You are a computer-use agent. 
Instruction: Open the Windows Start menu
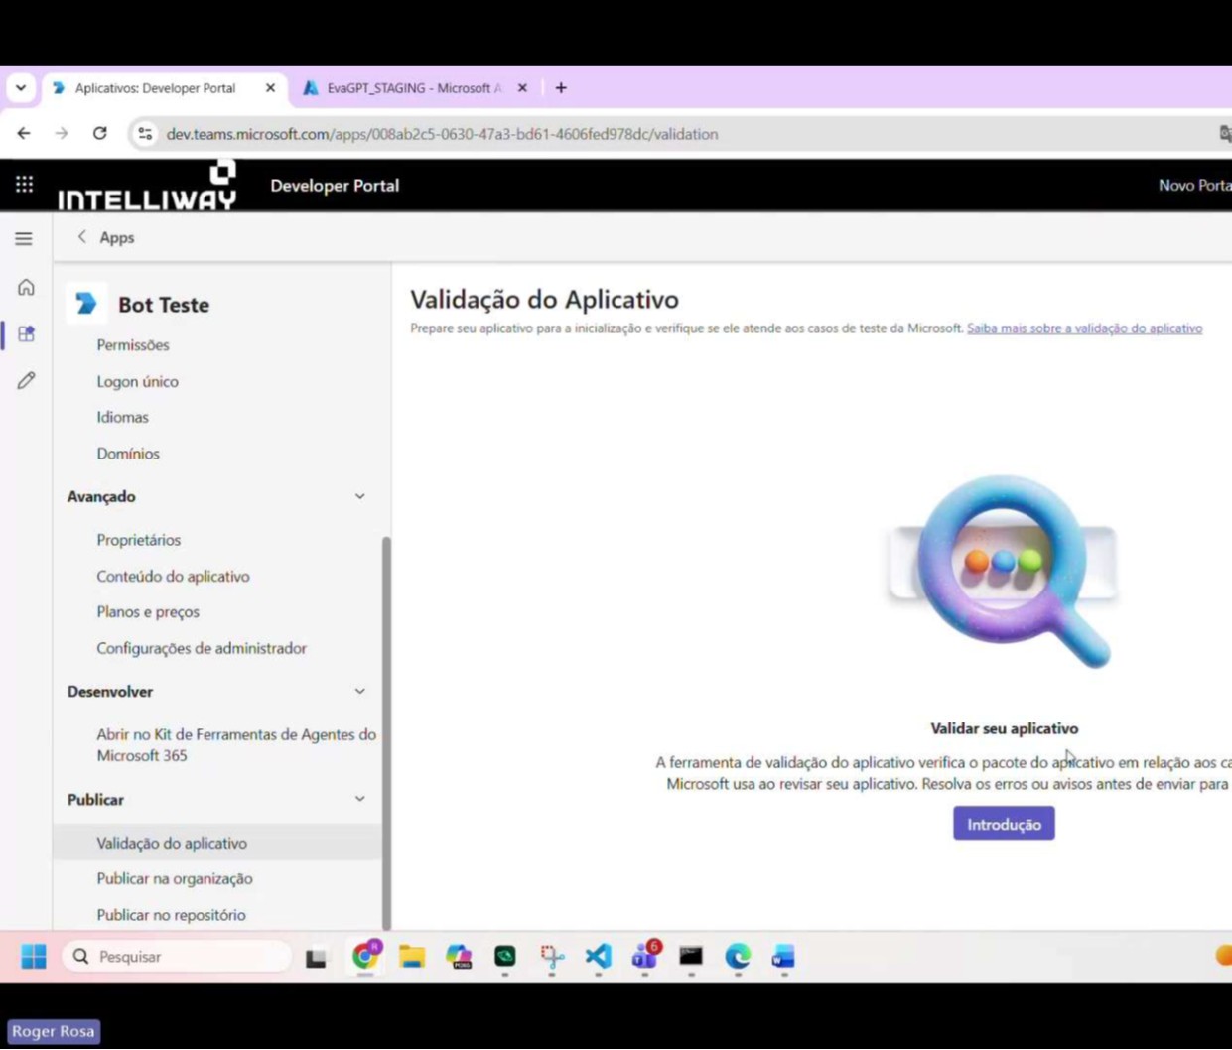pyautogui.click(x=34, y=956)
